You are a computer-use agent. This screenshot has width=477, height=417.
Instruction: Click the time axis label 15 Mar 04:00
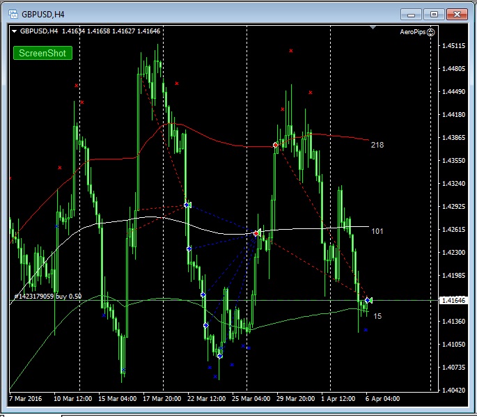tap(118, 398)
